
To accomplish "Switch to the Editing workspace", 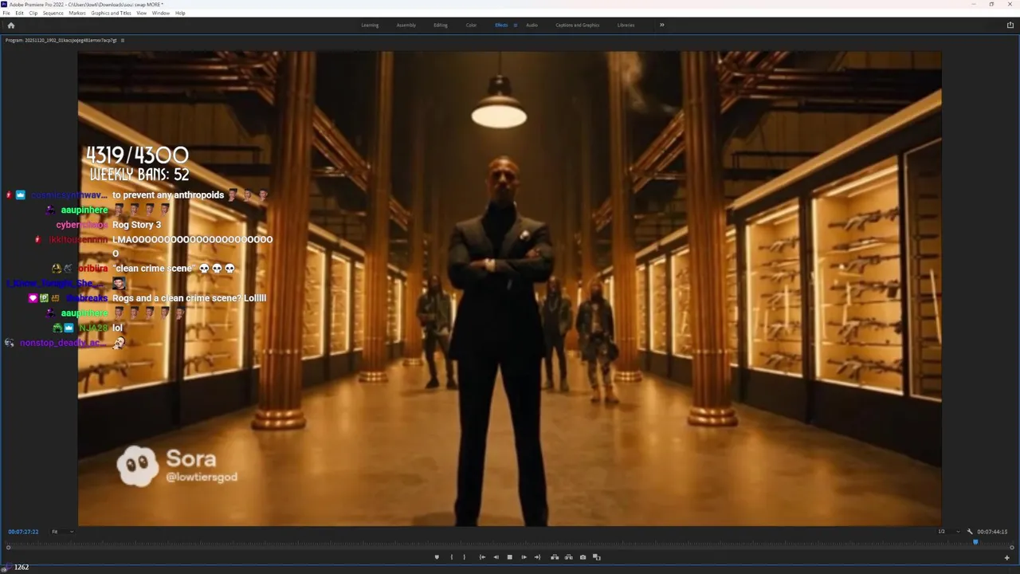I will 441,26.
